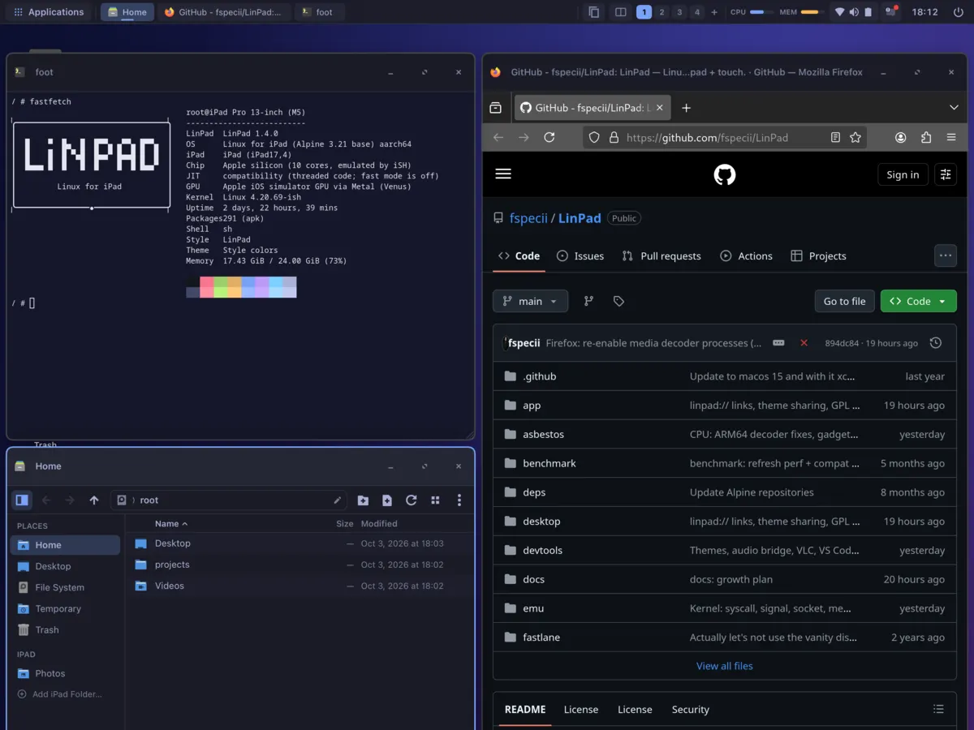The height and width of the screenshot is (730, 974).
Task: Toggle reader view in Firefox address bar
Action: click(x=835, y=138)
